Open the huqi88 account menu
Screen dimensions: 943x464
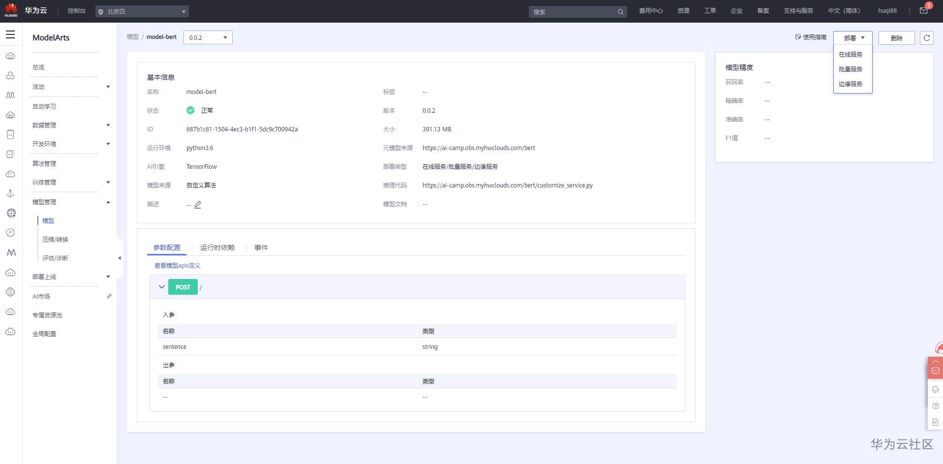click(887, 11)
